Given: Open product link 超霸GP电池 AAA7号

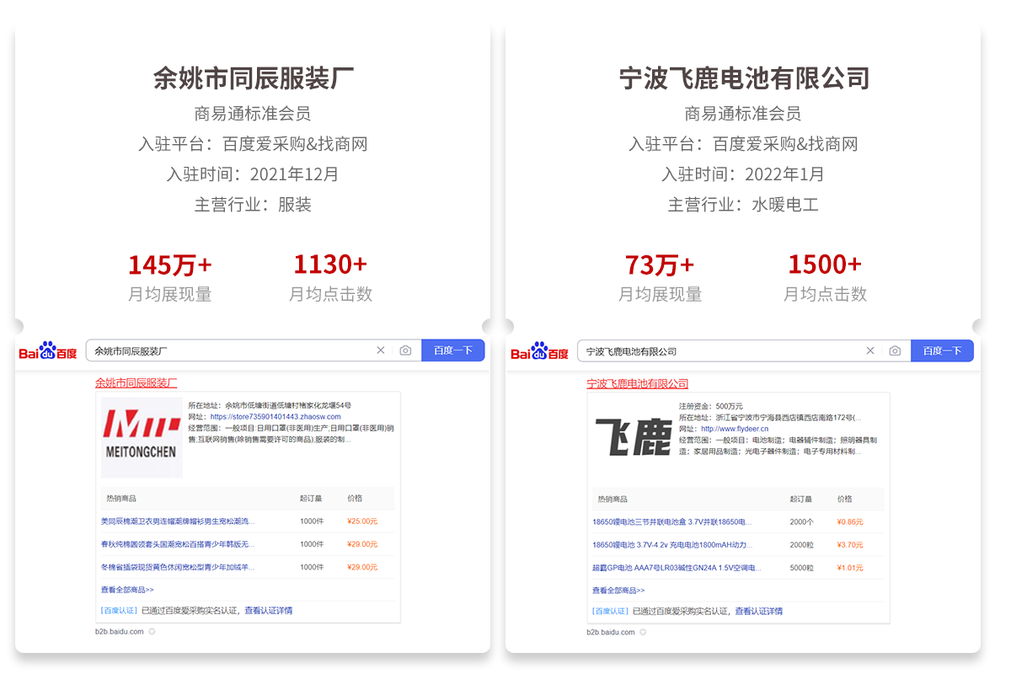Looking at the screenshot, I should 677,567.
